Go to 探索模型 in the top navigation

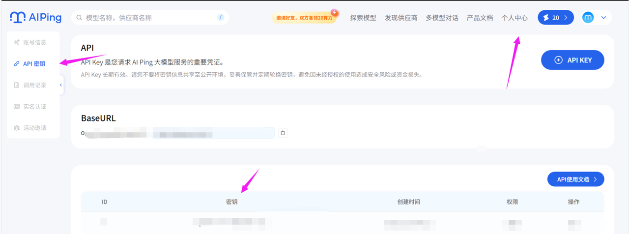pyautogui.click(x=363, y=18)
